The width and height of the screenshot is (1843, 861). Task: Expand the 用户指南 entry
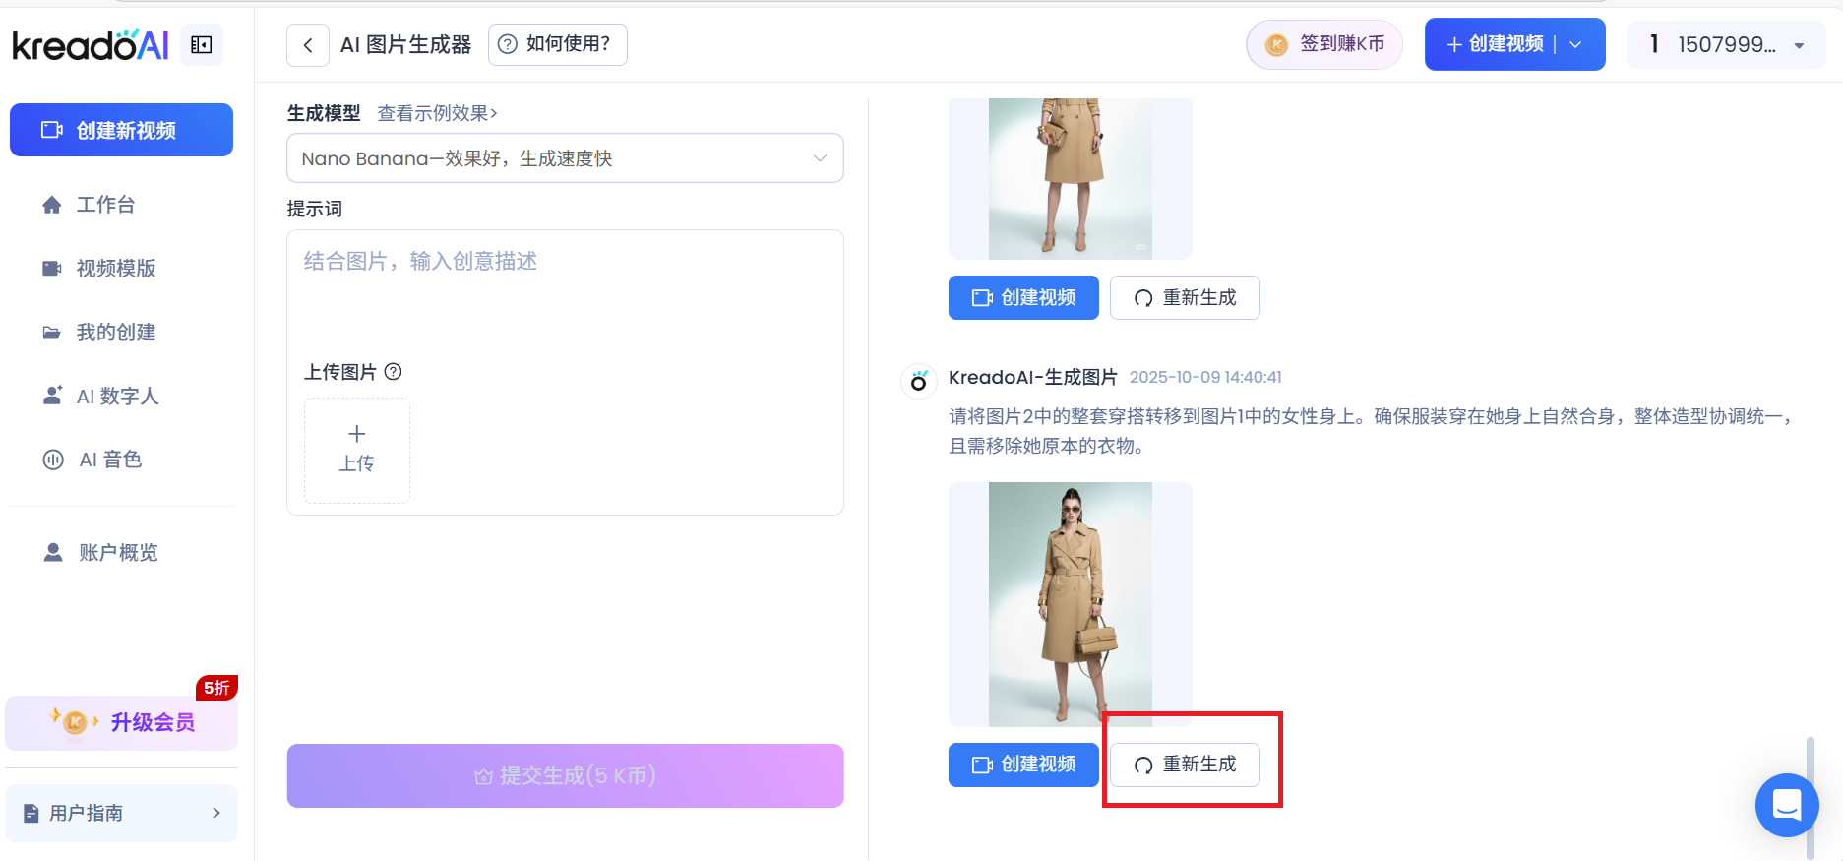pyautogui.click(x=122, y=813)
